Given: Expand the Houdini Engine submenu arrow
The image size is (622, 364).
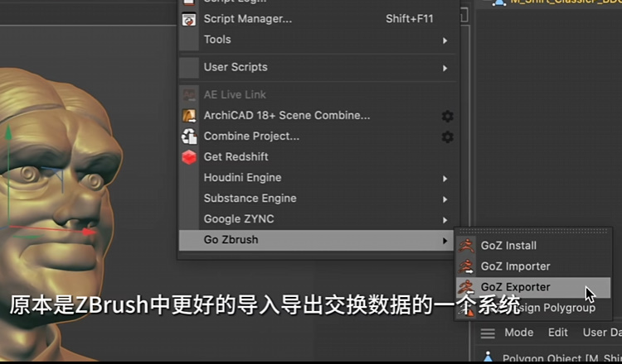Looking at the screenshot, I should coord(445,179).
